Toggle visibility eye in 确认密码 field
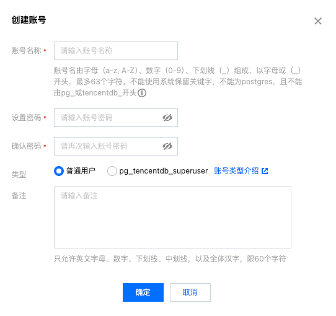The width and height of the screenshot is (336, 316). coord(167,146)
